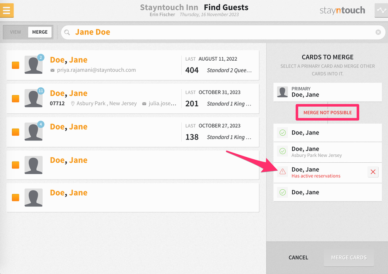Click Erin Fischer user name
The height and width of the screenshot is (274, 388).
[162, 15]
